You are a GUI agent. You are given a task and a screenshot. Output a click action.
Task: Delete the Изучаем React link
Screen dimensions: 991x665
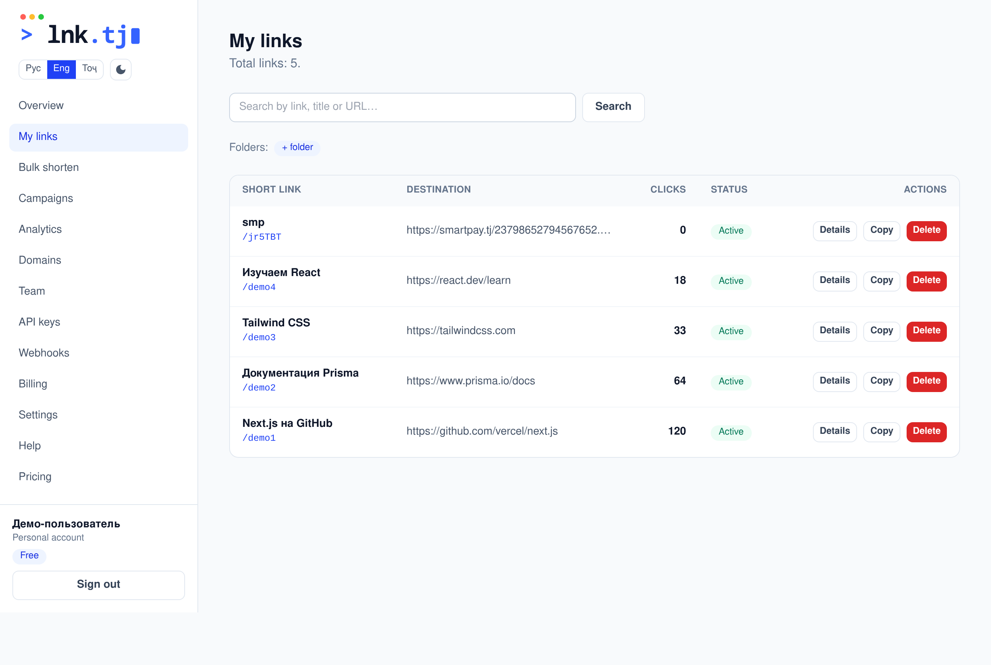coord(926,281)
